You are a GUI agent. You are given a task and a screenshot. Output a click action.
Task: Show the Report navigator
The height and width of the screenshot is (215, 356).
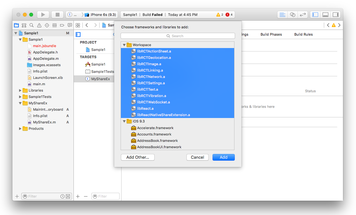tap(70, 25)
